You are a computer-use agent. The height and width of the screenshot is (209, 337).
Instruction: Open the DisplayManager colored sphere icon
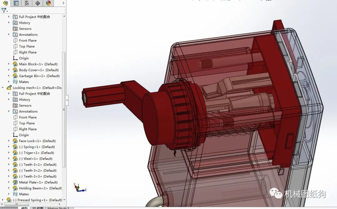pos(48,3)
